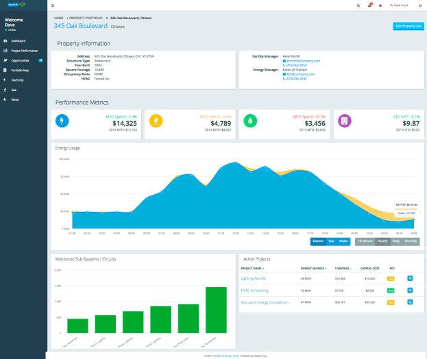Screen dimensions: 427x359
Task: Go to PROPERTY PORTFOLIO breadcrumb
Action: (86, 18)
